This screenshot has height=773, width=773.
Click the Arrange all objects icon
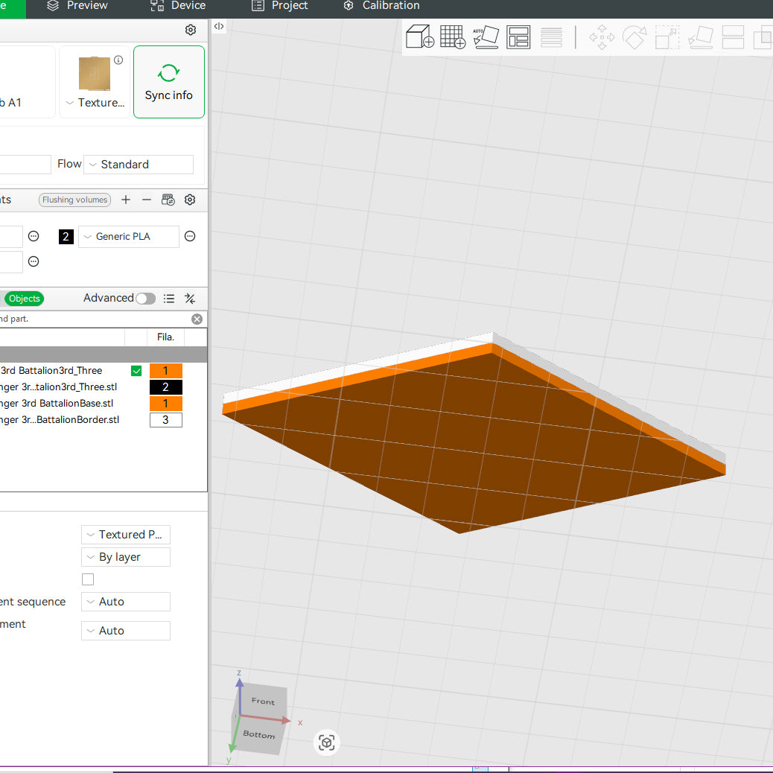pos(518,36)
